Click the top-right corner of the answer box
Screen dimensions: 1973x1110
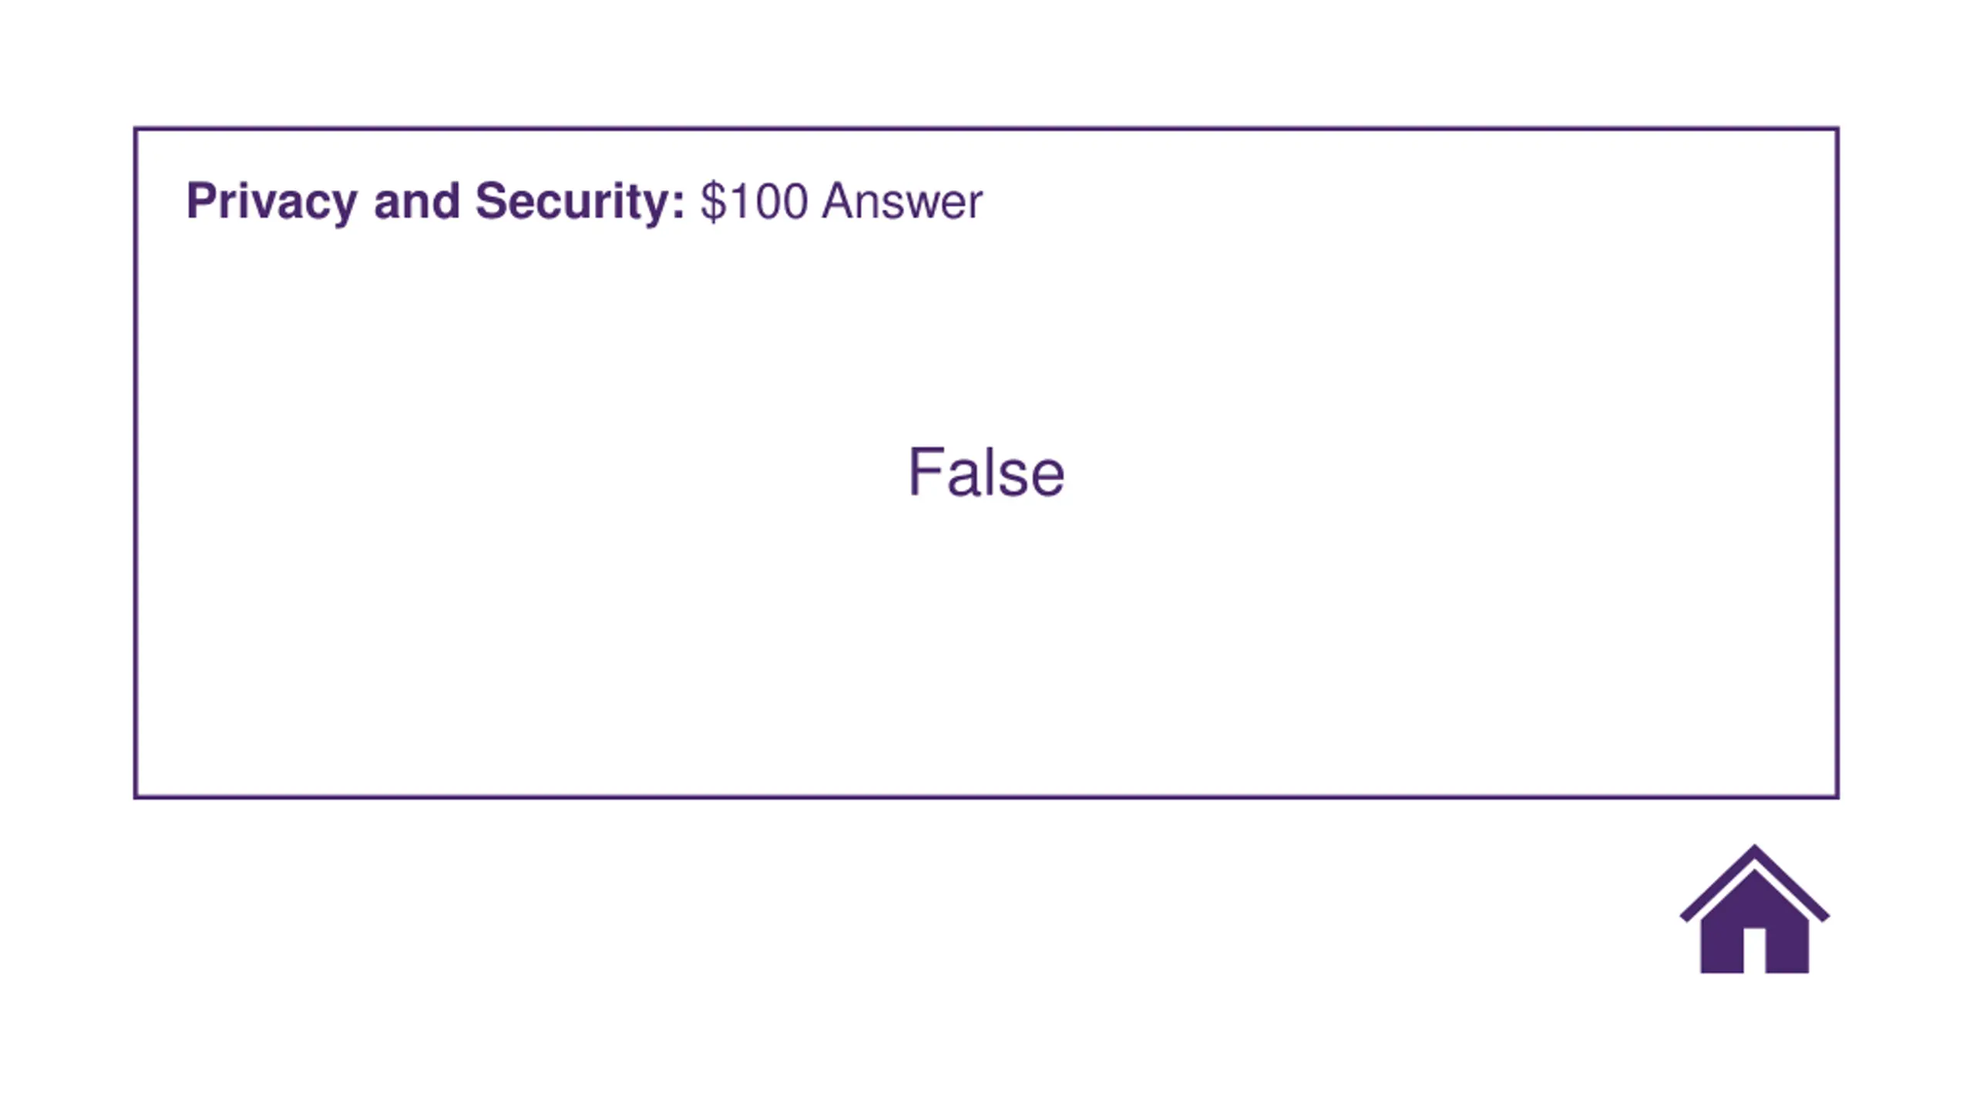coord(1837,129)
